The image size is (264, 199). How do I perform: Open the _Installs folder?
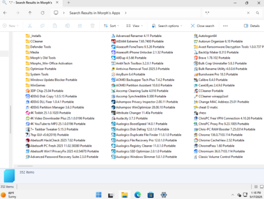pos(33,36)
